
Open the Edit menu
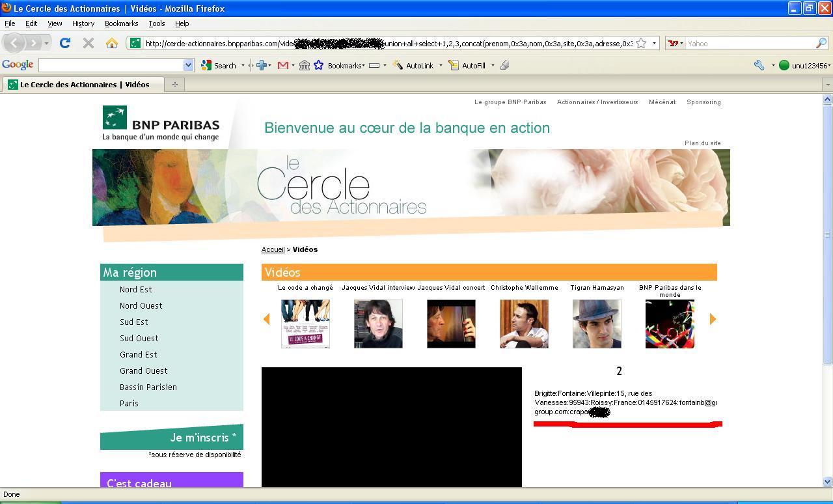tap(31, 23)
